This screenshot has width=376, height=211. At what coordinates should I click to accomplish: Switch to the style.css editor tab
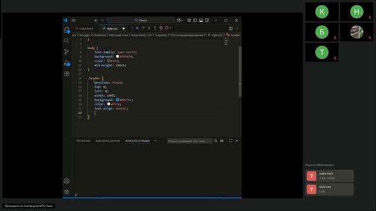click(112, 29)
